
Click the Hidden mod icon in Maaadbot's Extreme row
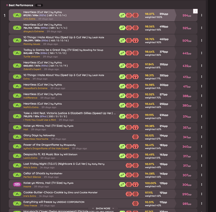pos(135,86)
